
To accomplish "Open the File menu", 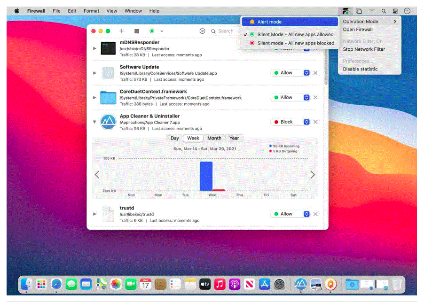I will point(56,11).
